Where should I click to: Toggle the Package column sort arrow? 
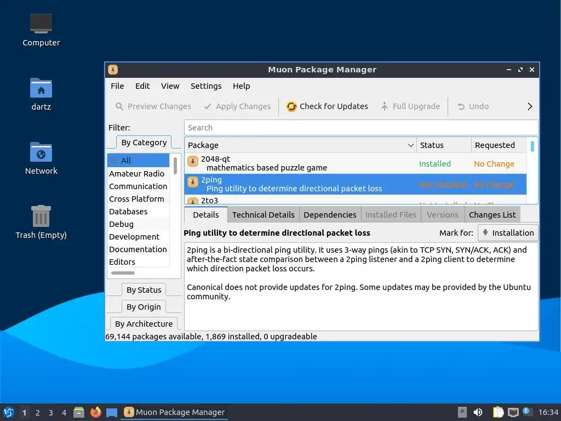pos(411,145)
